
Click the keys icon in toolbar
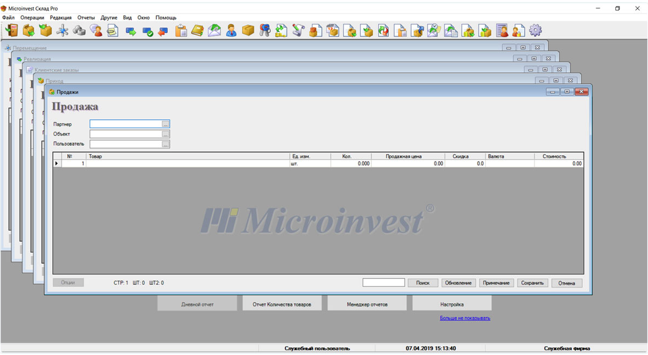(x=265, y=30)
